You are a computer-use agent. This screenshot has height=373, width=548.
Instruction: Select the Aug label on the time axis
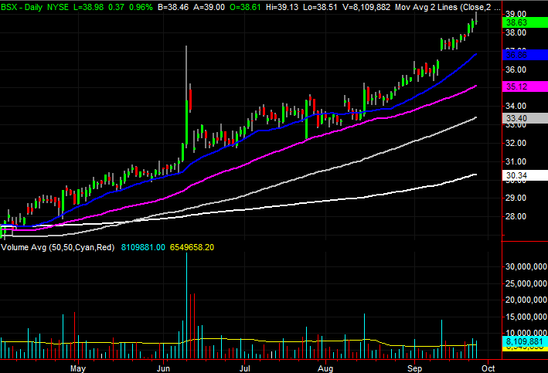tap(325, 368)
